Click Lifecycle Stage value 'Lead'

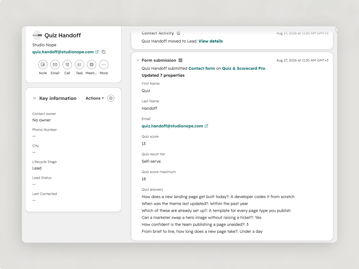click(37, 168)
